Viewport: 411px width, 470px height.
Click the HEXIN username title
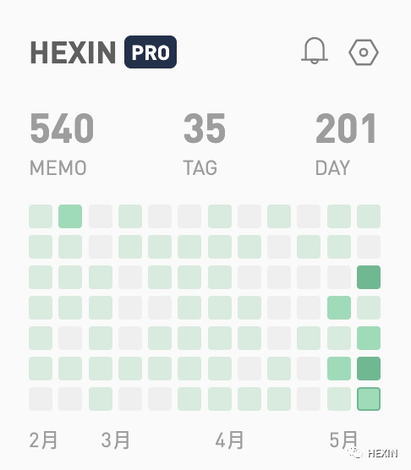coord(73,52)
